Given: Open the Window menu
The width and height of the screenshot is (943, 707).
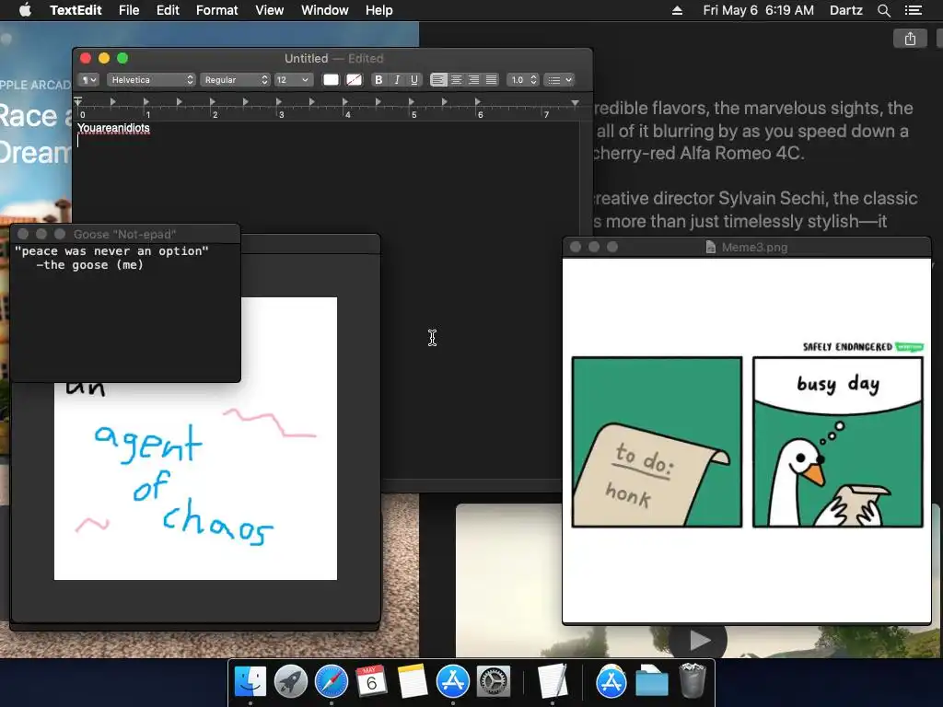Looking at the screenshot, I should tap(325, 10).
